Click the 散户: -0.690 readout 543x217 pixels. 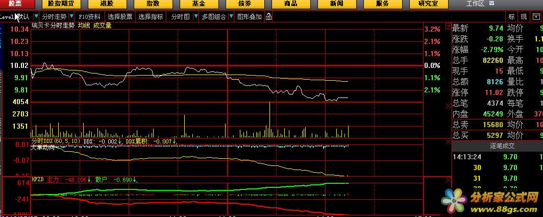(x=116, y=180)
